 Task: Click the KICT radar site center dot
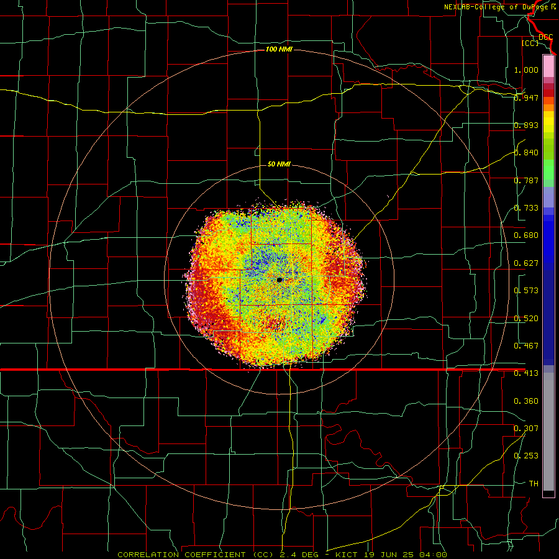pyautogui.click(x=279, y=280)
